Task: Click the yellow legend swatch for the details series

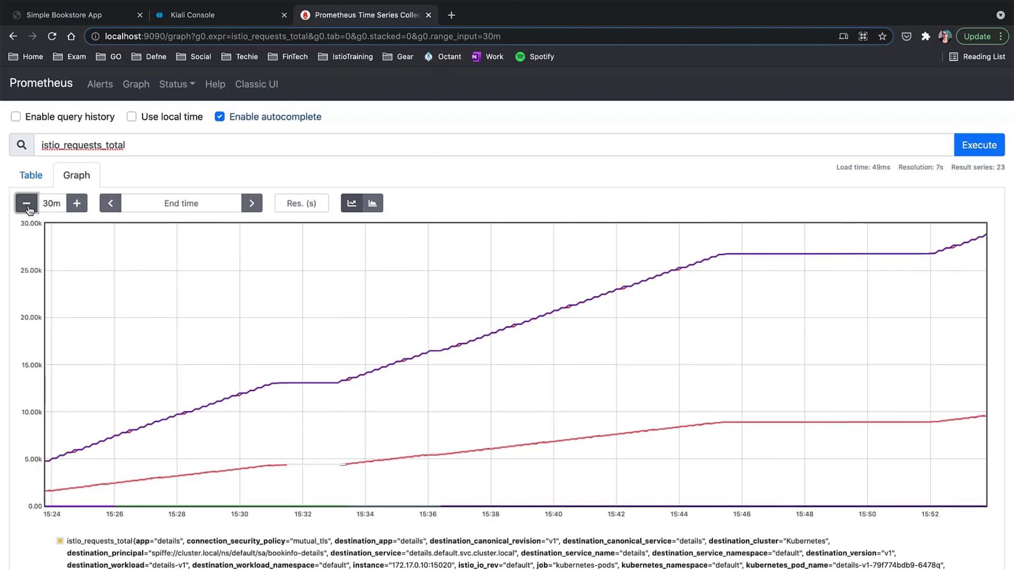Action: 60,541
